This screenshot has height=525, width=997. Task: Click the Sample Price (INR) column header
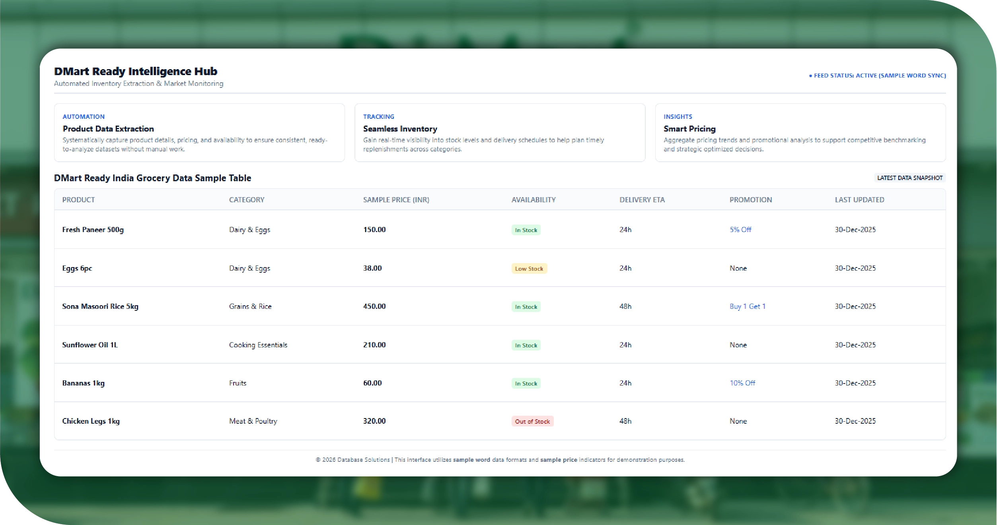pyautogui.click(x=396, y=200)
